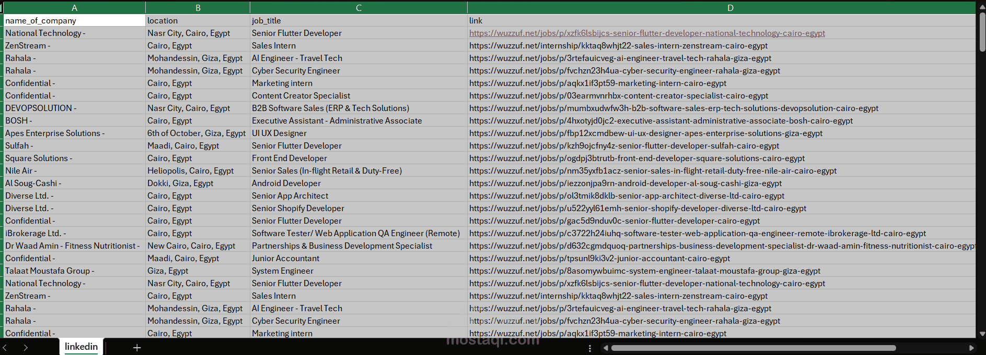Select the Senior Shopify Developer cell
Viewport: 986px width, 355px height.
click(358, 208)
